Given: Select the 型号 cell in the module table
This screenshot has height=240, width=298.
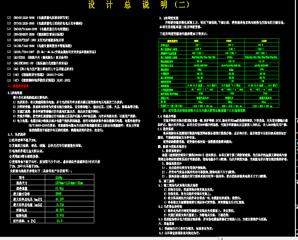Looking at the screenshot, I should point(22,178).
